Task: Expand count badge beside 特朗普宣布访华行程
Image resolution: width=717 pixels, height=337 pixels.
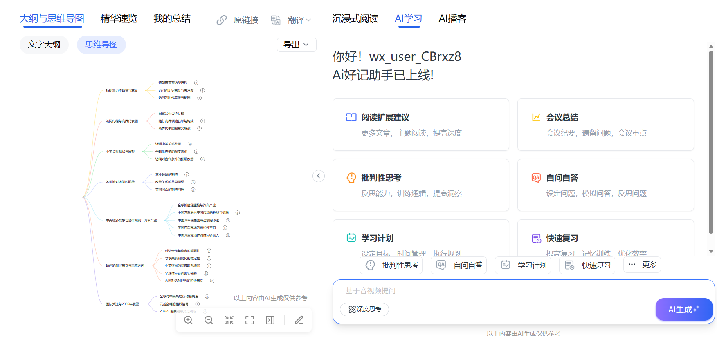Action: click(196, 83)
